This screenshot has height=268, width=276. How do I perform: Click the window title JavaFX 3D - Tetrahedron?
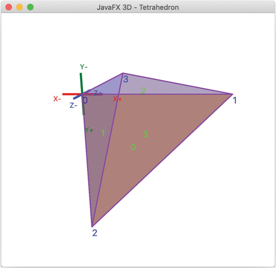138,7
